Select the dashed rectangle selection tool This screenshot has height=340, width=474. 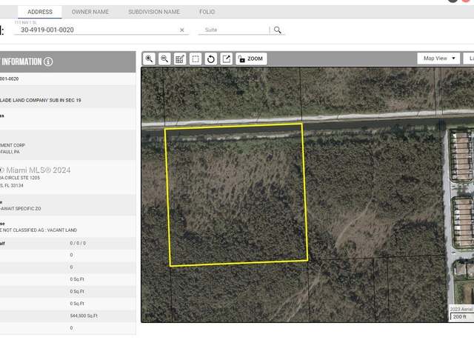[196, 59]
